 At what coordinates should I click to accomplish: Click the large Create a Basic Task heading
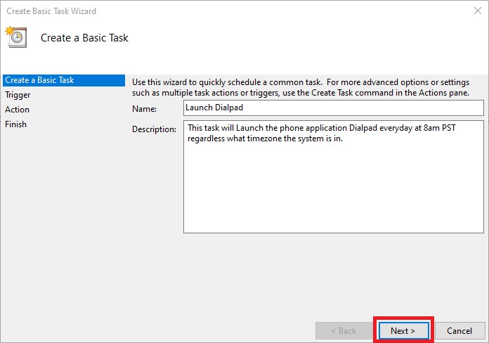(x=84, y=38)
